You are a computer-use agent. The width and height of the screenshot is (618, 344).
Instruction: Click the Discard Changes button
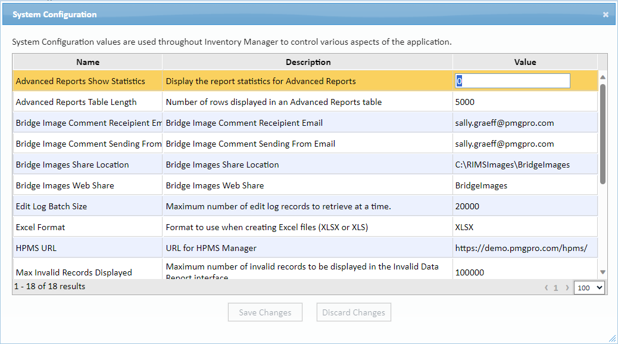click(354, 312)
